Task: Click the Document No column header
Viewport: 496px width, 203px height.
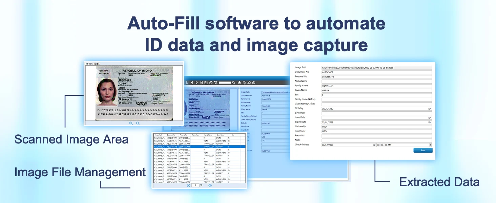Action: [x=171, y=135]
